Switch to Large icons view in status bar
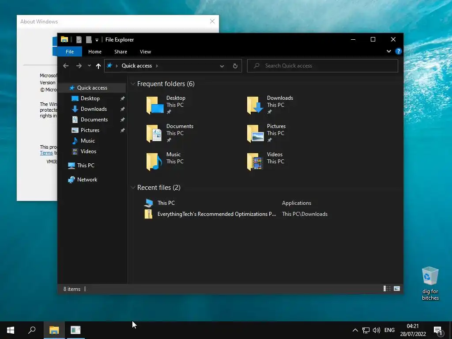This screenshot has width=452, height=339. 397,289
